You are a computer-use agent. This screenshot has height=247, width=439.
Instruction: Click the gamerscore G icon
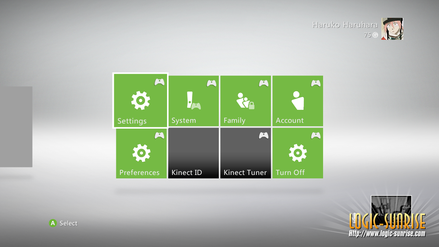click(x=375, y=35)
